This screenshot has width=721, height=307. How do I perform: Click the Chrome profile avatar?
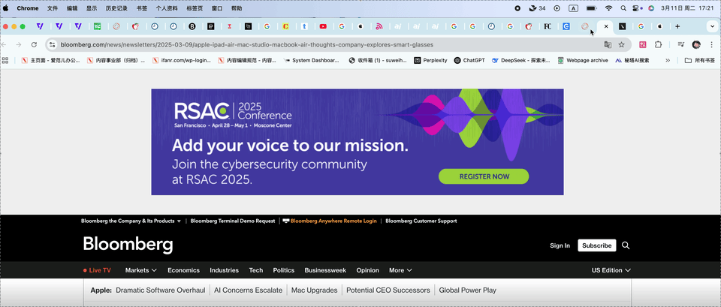[696, 45]
